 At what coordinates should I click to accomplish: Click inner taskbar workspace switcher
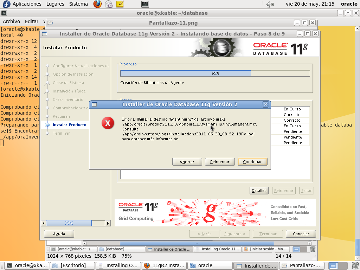pos(300,249)
